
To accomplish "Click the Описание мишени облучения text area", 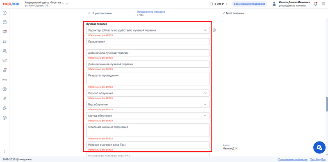I will 148,130.
